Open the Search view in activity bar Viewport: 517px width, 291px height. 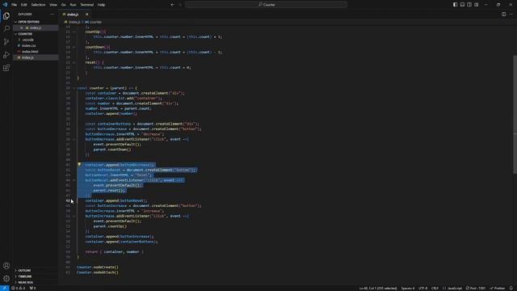pos(6,29)
